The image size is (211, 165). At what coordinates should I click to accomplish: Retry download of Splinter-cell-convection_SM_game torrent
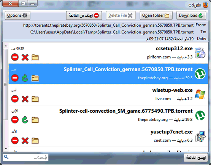25,120
